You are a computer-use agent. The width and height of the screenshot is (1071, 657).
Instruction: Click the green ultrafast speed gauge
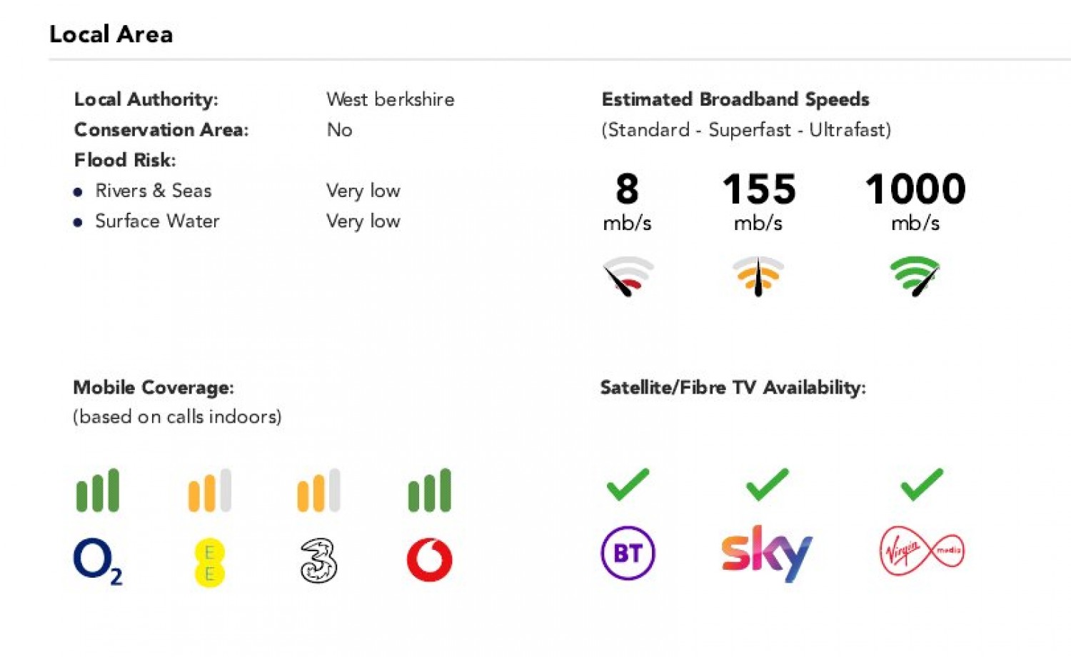coord(915,276)
